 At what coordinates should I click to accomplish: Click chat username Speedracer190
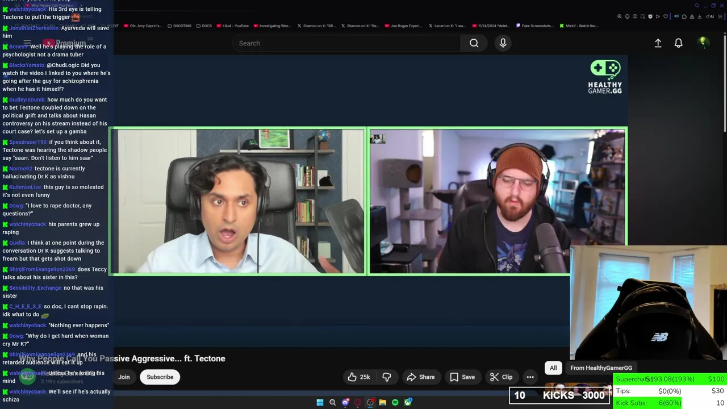[28, 142]
